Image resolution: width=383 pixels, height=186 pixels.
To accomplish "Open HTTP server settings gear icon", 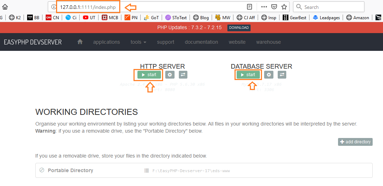I will click(170, 75).
